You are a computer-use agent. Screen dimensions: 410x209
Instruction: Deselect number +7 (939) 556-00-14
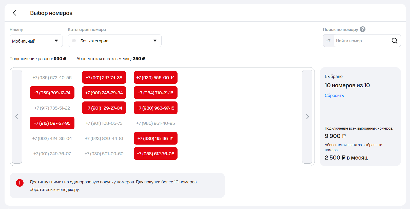tap(155, 78)
